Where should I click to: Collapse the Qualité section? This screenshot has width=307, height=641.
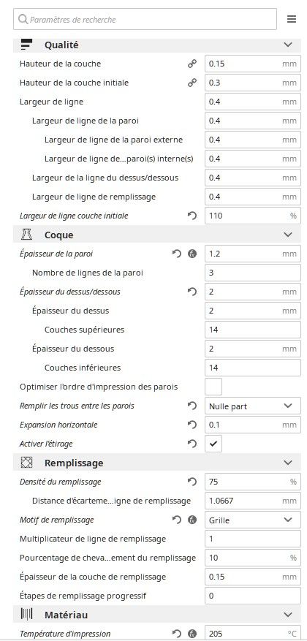point(288,45)
